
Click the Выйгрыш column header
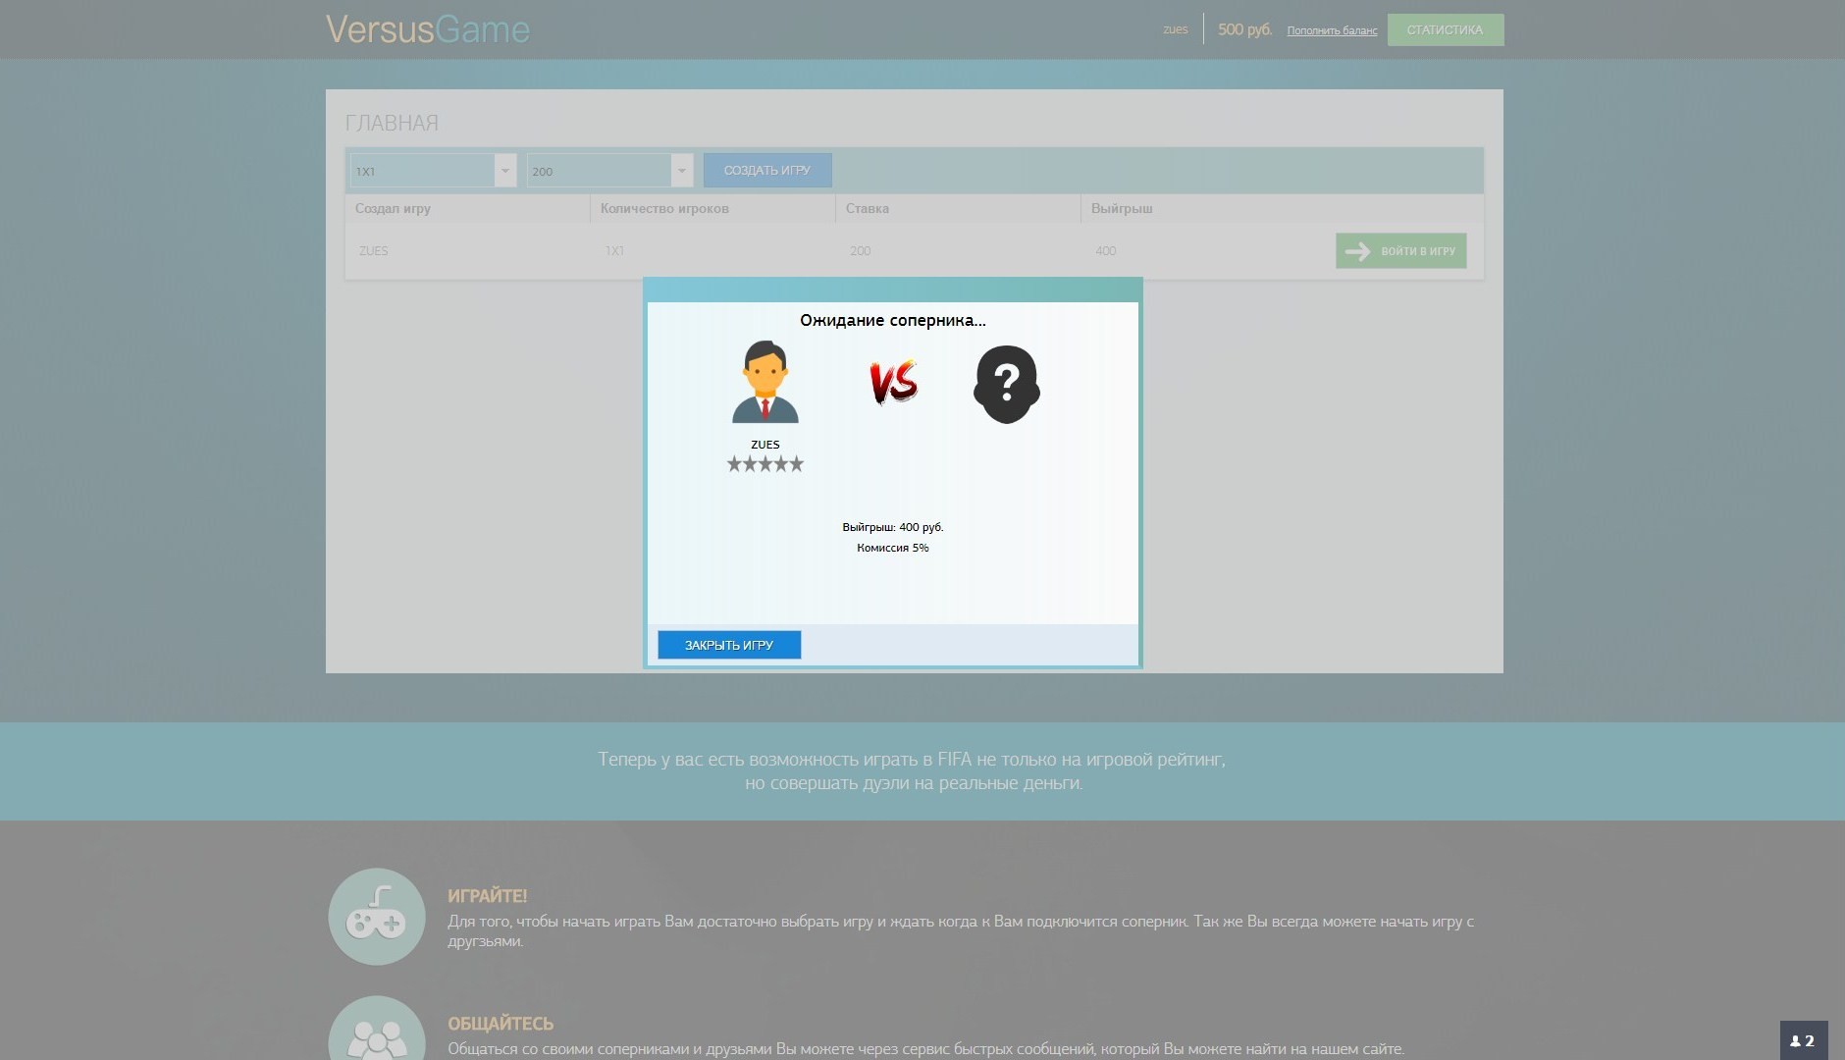tap(1122, 209)
